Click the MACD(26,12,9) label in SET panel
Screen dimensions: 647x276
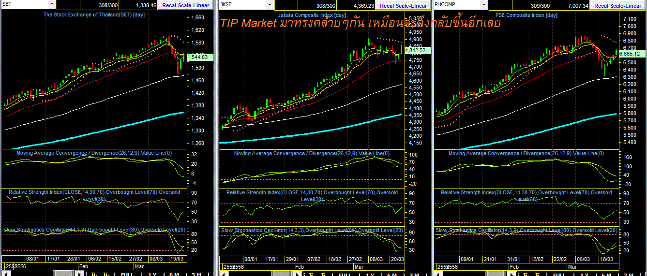[94, 153]
